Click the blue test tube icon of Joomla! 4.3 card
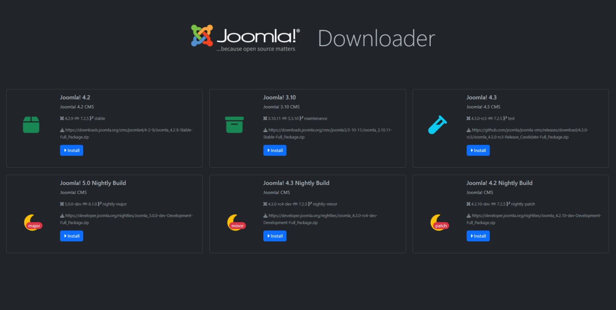The width and height of the screenshot is (616, 310). pos(437,125)
